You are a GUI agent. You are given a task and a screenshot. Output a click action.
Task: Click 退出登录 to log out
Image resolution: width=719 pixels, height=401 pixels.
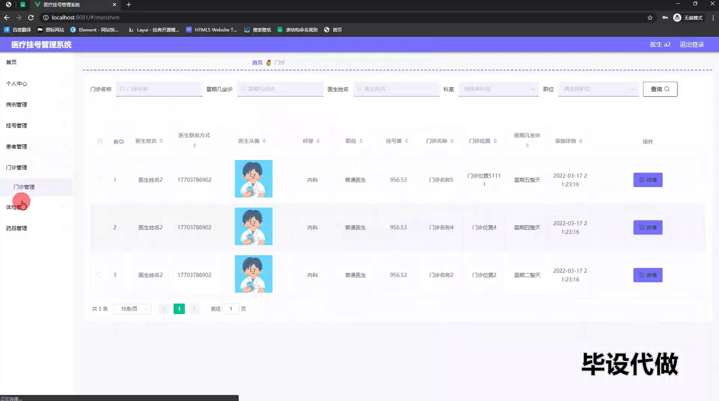click(x=692, y=45)
